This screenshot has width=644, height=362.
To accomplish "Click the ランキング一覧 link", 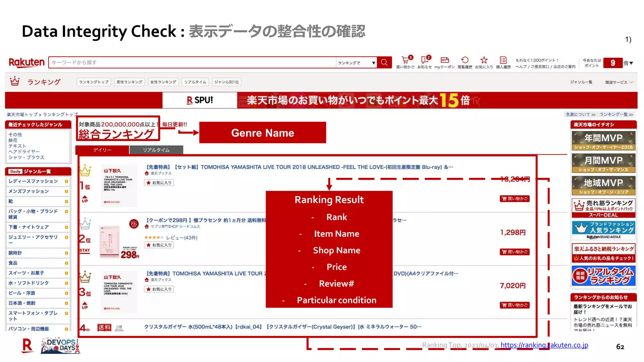I will [616, 114].
